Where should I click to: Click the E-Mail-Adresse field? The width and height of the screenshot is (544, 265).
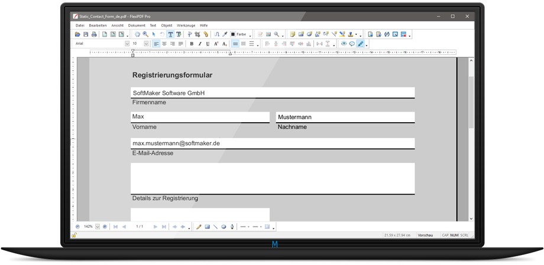coord(272,143)
